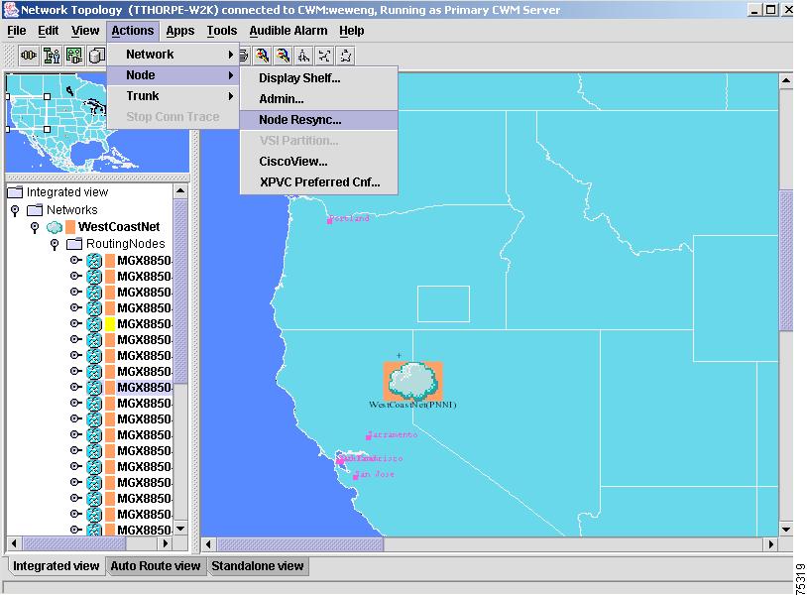Click the Networks folder icon
The width and height of the screenshot is (807, 595).
35,210
